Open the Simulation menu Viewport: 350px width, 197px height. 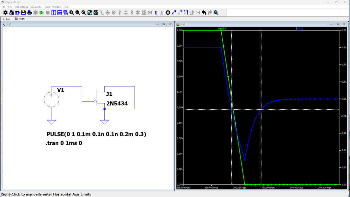point(36,7)
